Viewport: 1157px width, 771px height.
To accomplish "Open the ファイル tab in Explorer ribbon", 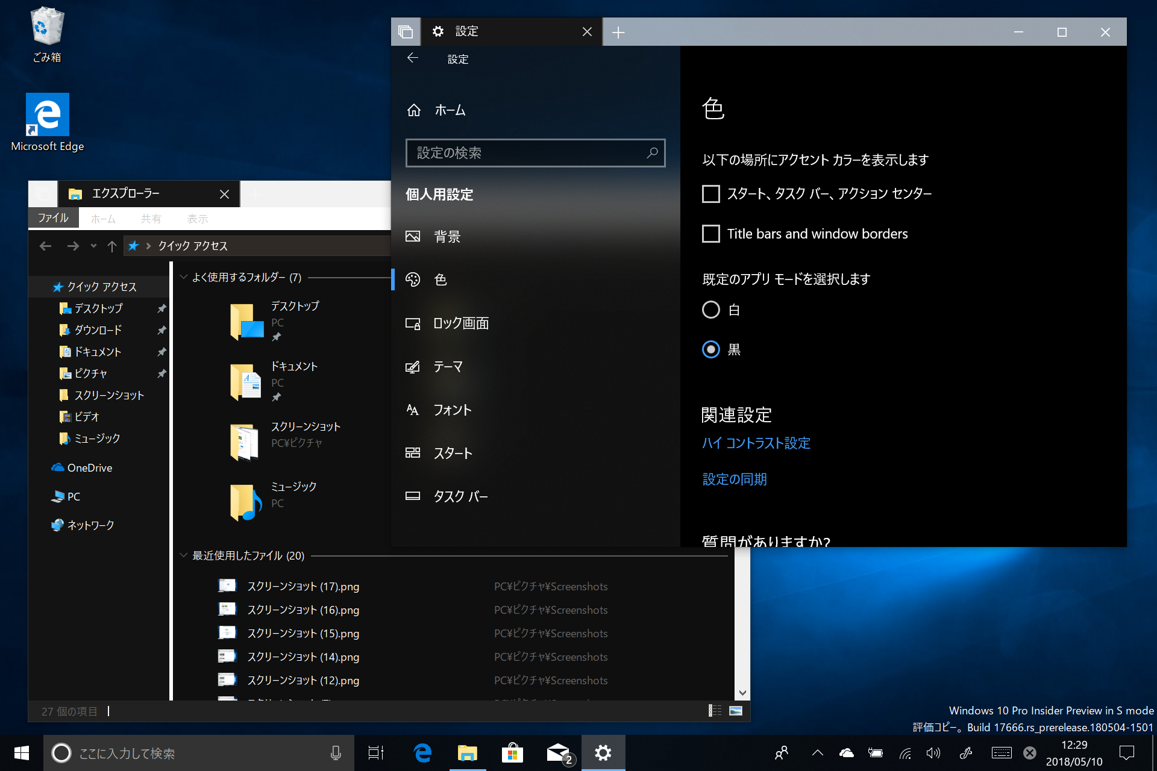I will point(53,218).
